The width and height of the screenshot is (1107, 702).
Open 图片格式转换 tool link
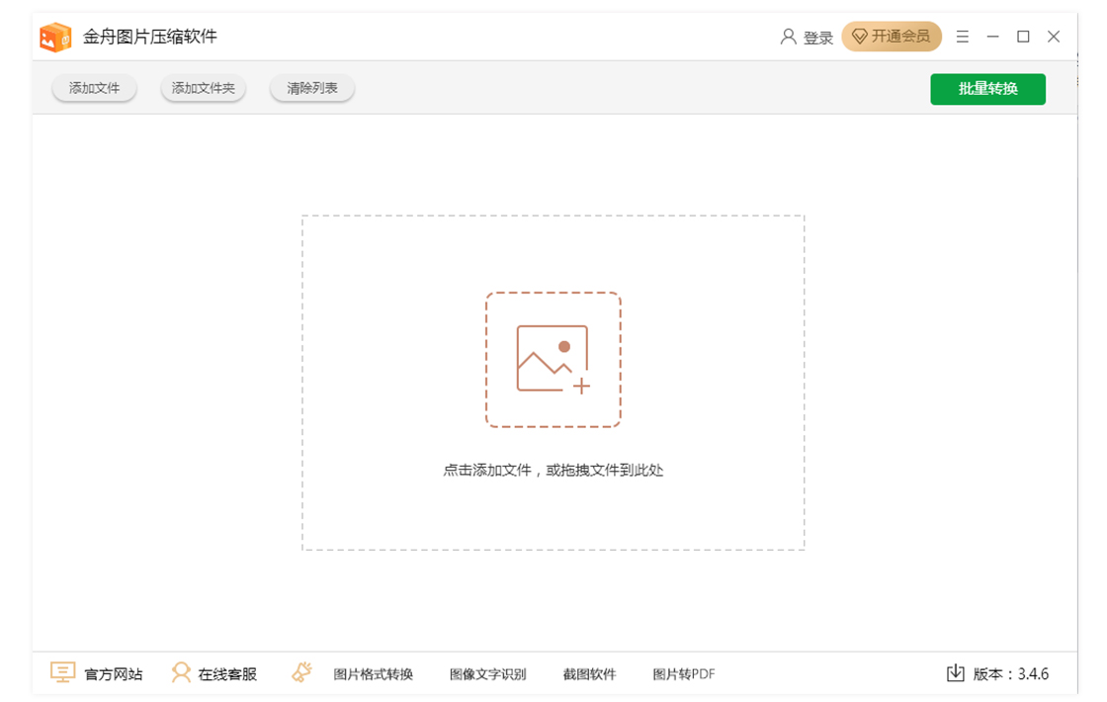click(373, 674)
